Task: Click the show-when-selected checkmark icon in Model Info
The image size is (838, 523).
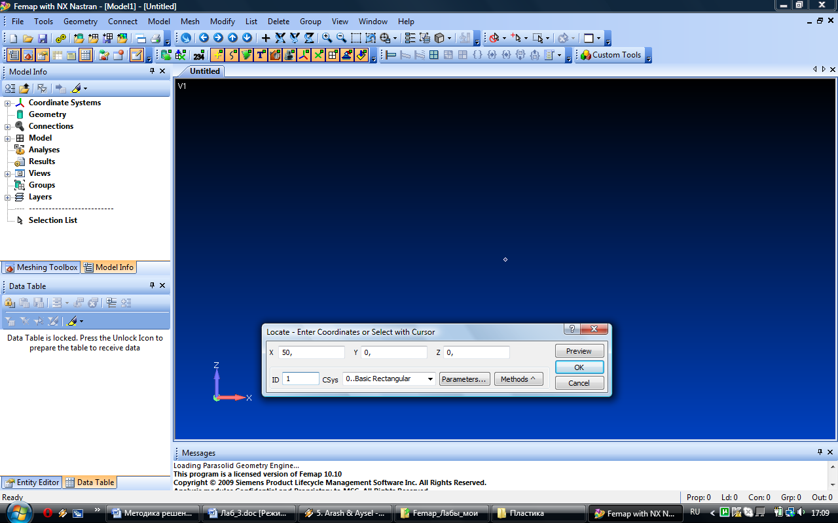Action: [42, 88]
